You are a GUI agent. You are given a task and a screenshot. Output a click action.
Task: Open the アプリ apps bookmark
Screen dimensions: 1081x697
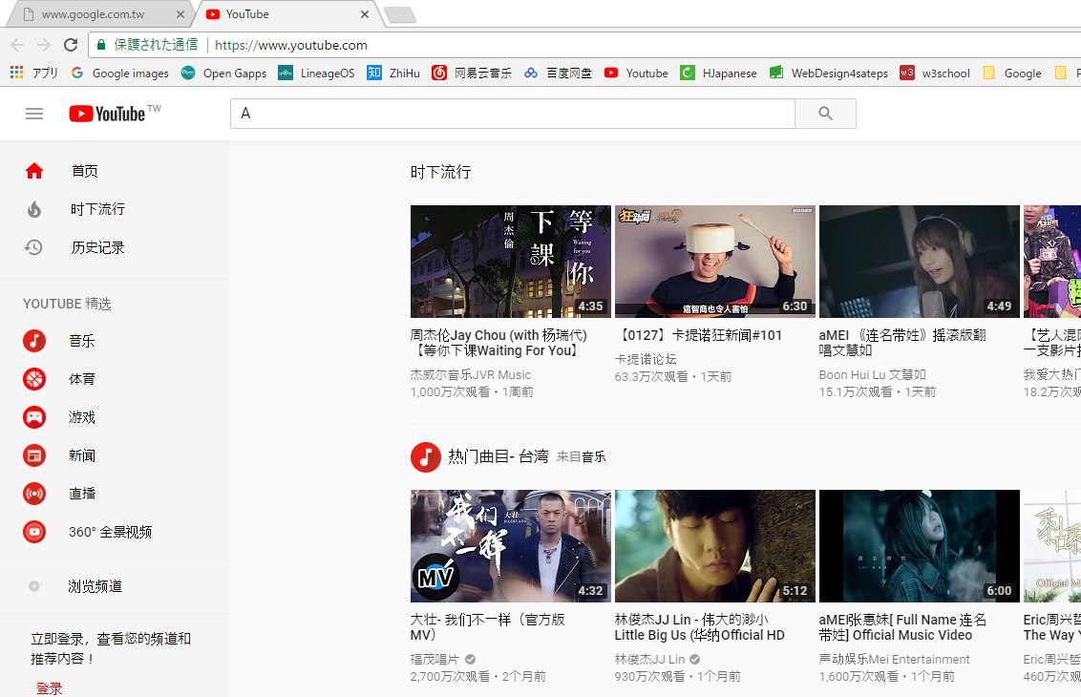point(34,73)
